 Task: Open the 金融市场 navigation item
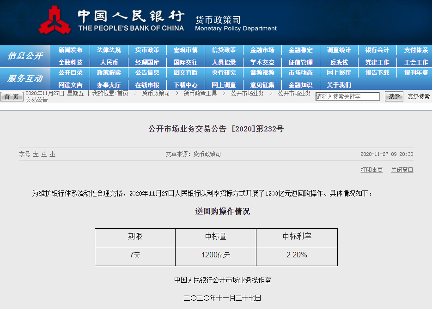(x=262, y=50)
